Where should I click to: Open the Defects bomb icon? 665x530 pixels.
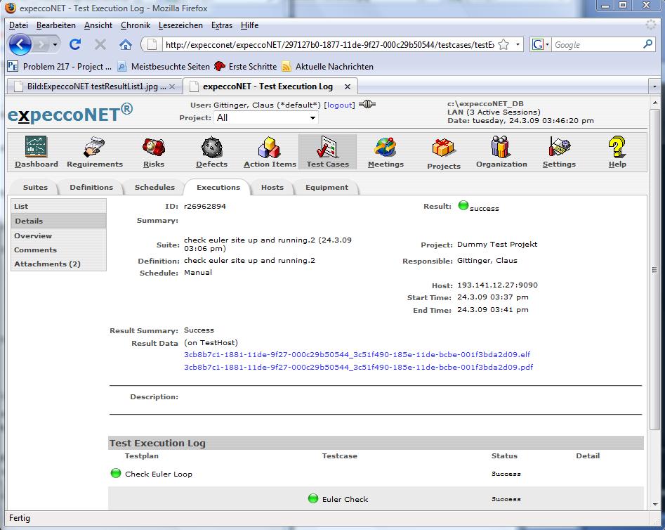(211, 147)
